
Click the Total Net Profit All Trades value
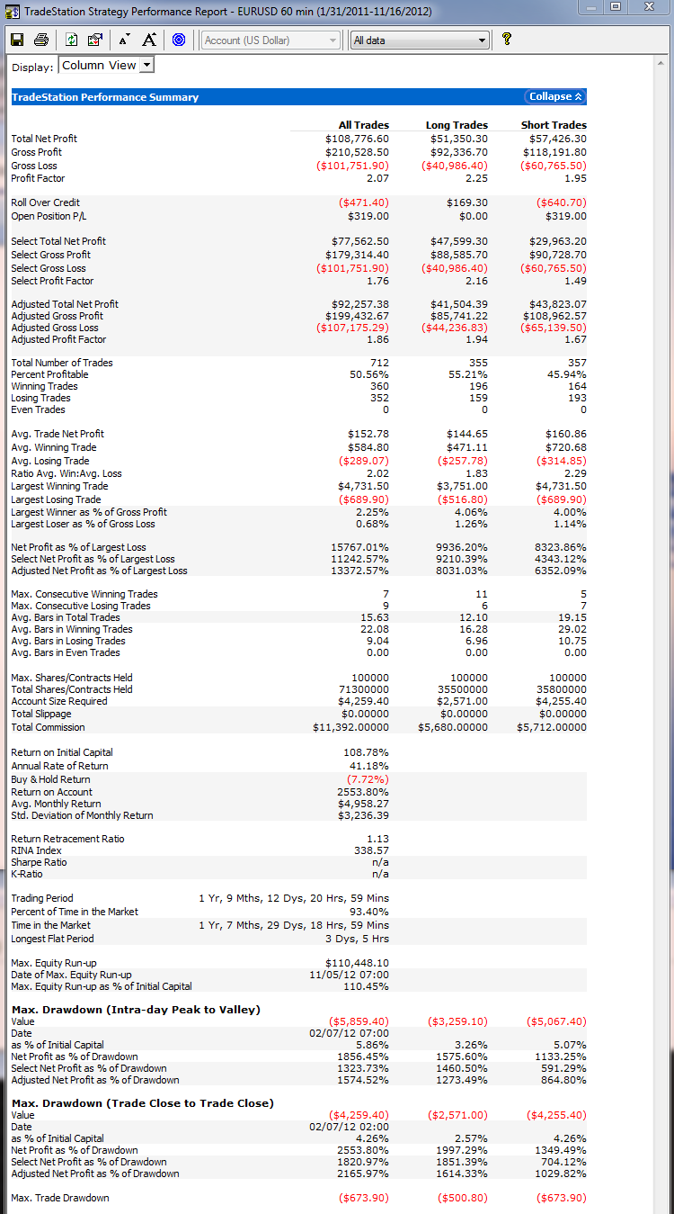[357, 139]
